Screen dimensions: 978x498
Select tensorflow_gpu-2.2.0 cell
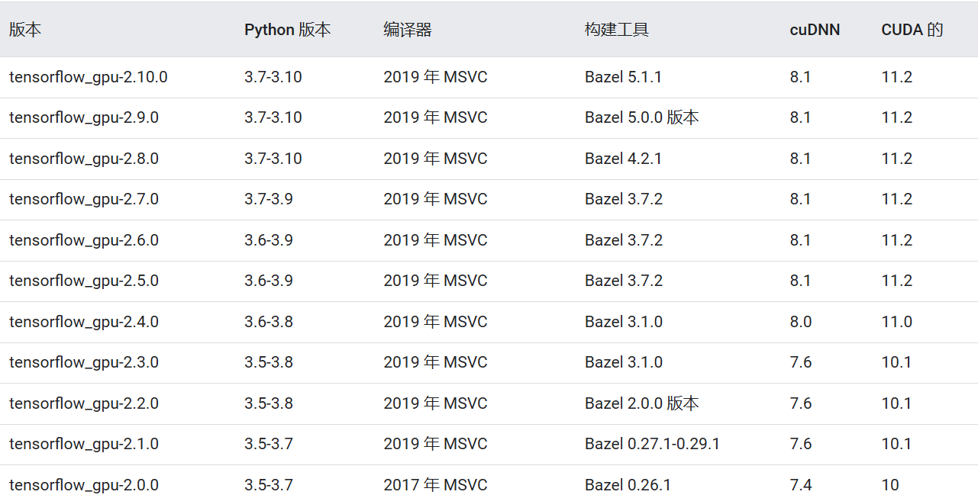[84, 403]
